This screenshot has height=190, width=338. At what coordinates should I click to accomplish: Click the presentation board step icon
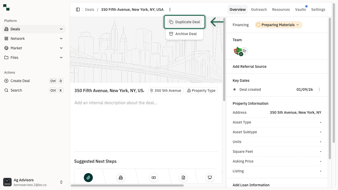[x=210, y=178]
